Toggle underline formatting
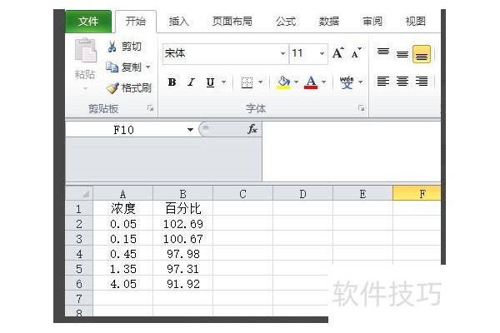The width and height of the screenshot is (500, 333). pos(210,82)
